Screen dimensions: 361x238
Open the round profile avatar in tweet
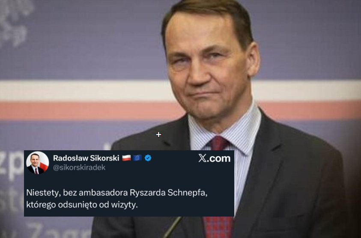[37, 163]
